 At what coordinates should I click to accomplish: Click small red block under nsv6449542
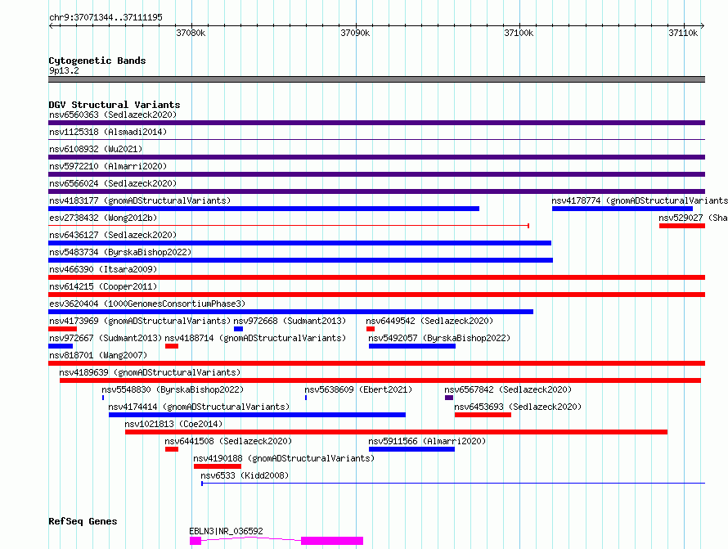point(371,329)
